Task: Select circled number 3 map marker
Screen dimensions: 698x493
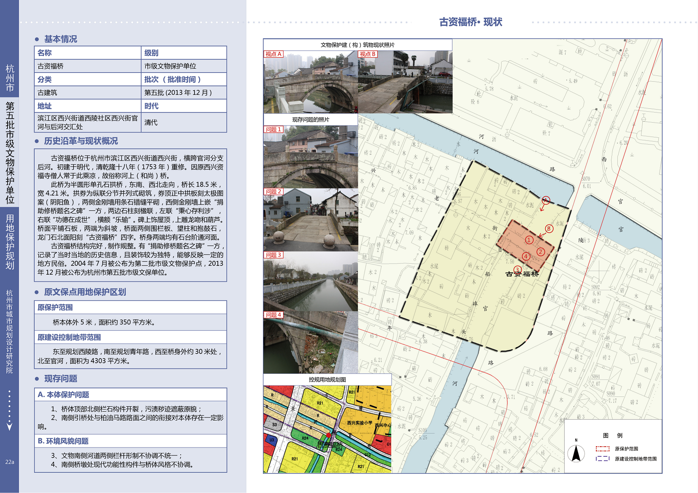Action: [x=517, y=270]
